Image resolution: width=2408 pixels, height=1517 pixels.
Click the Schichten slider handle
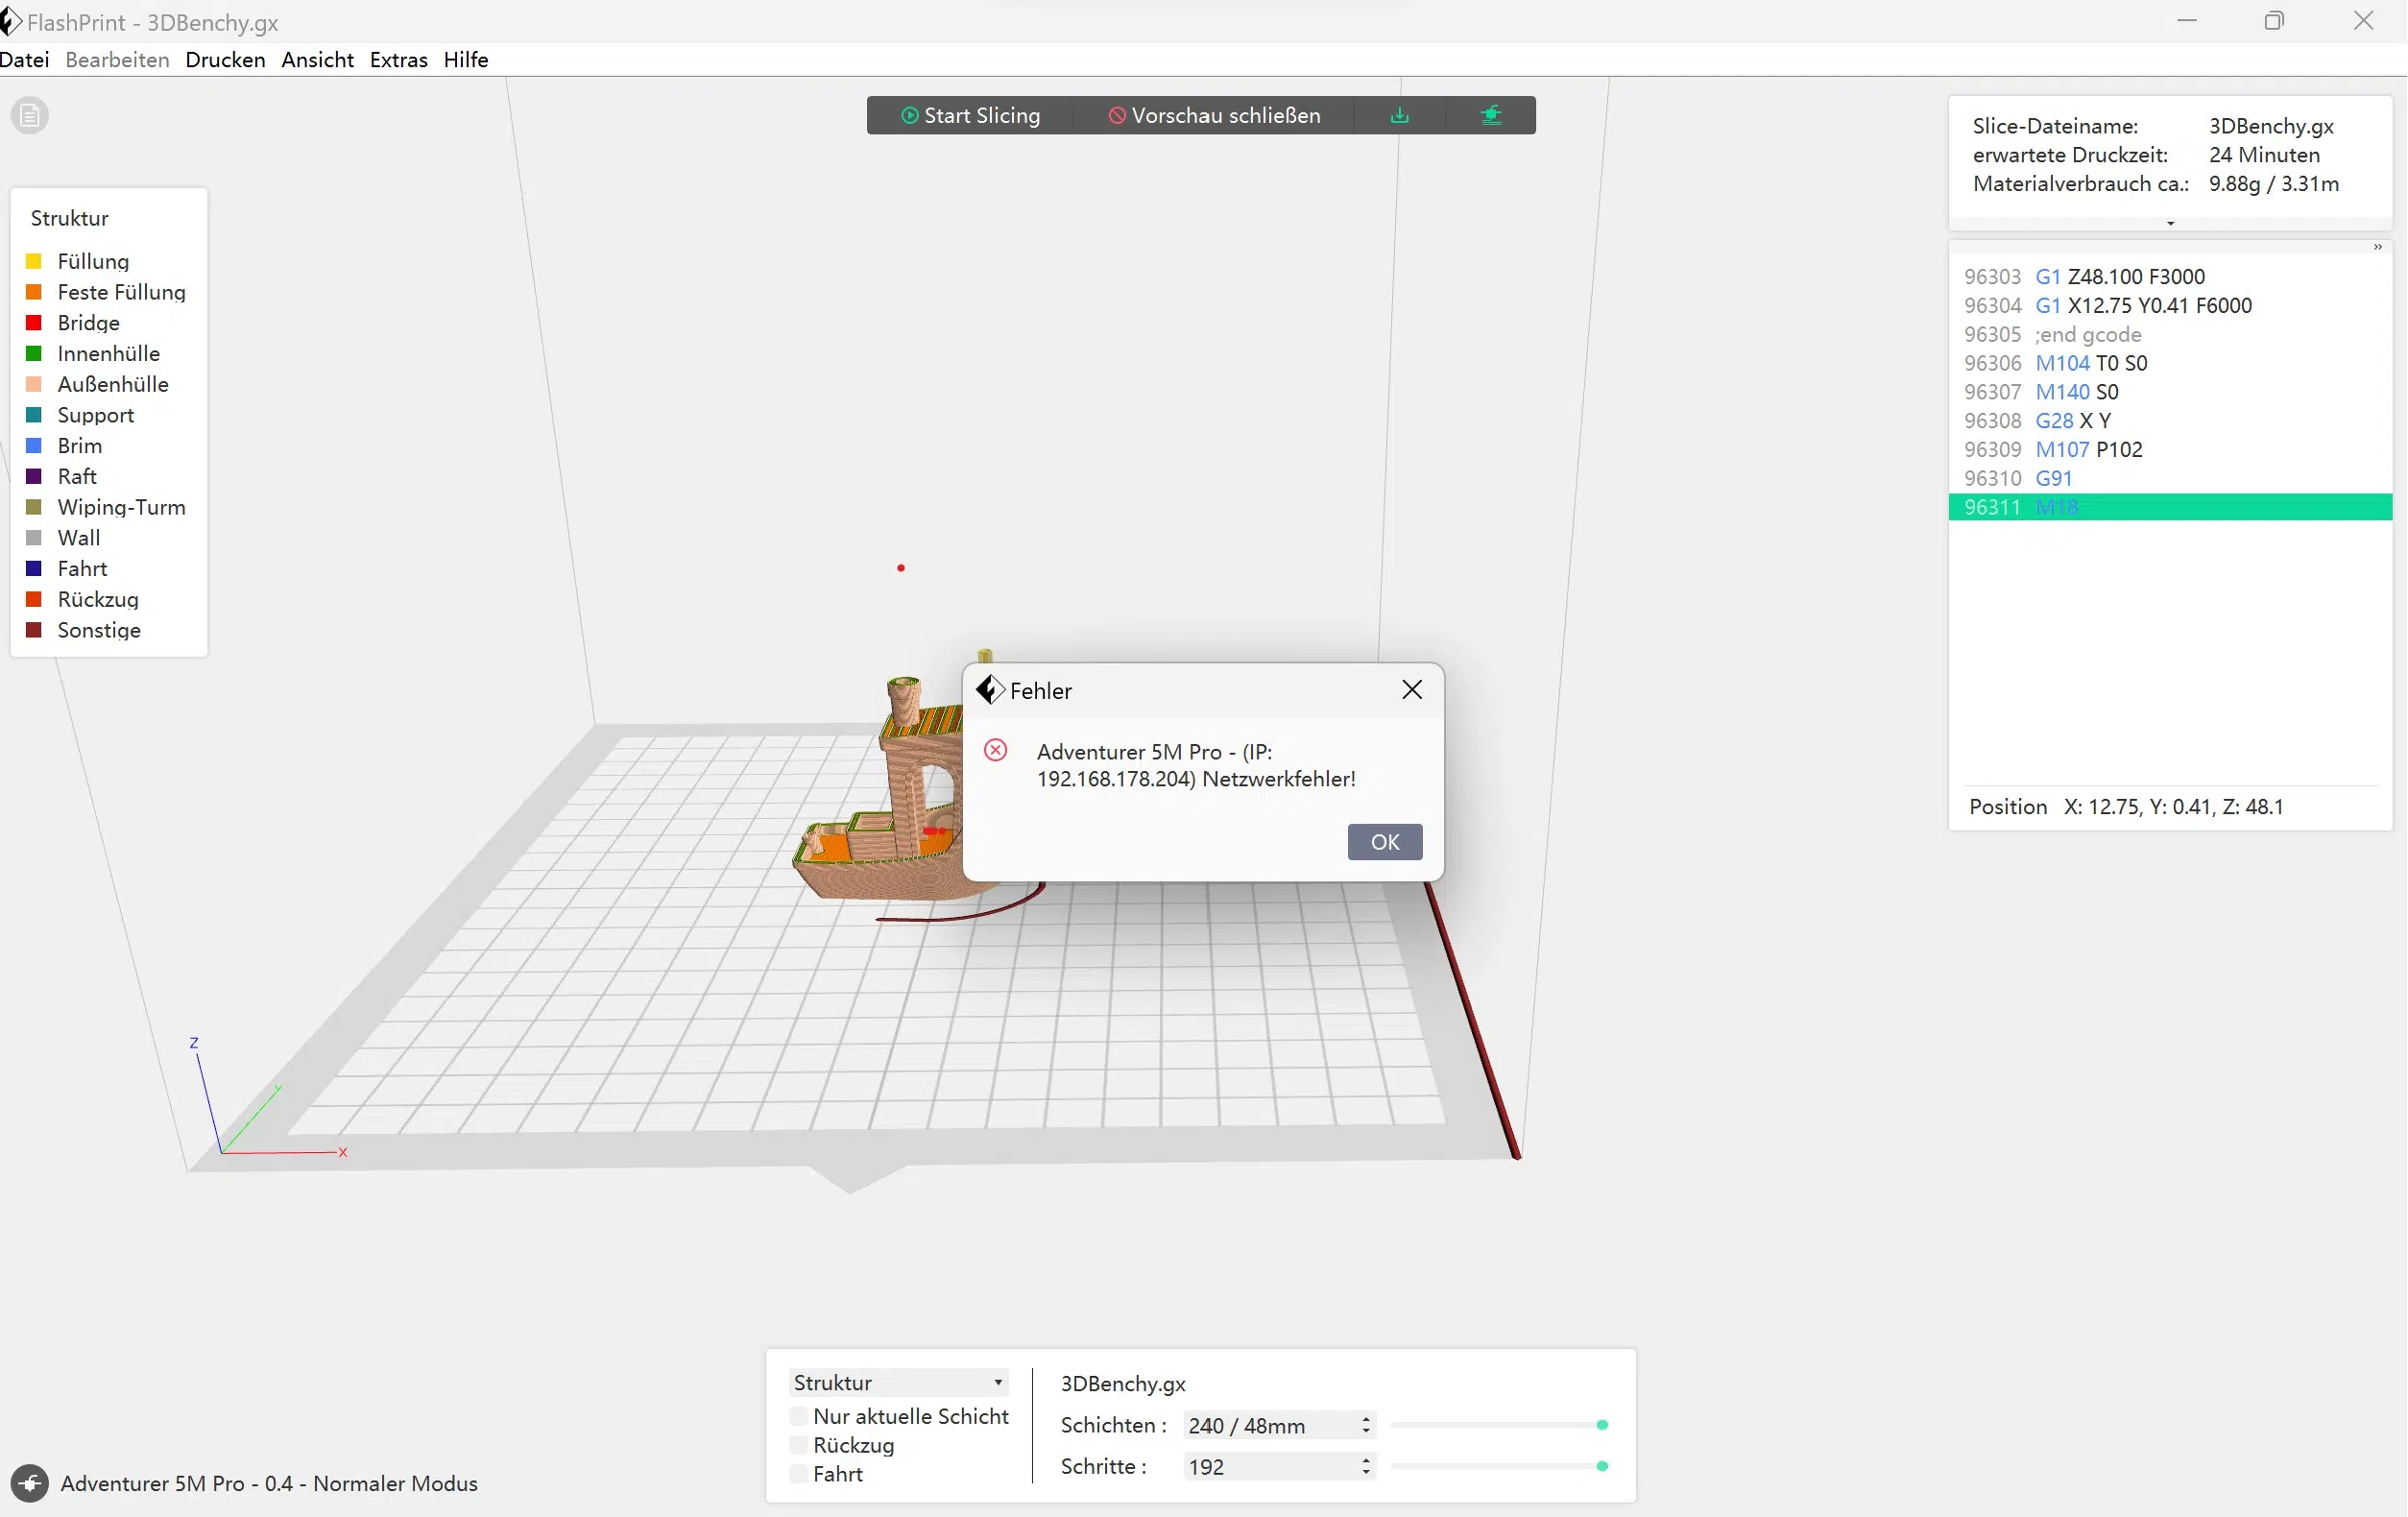coord(1602,1425)
